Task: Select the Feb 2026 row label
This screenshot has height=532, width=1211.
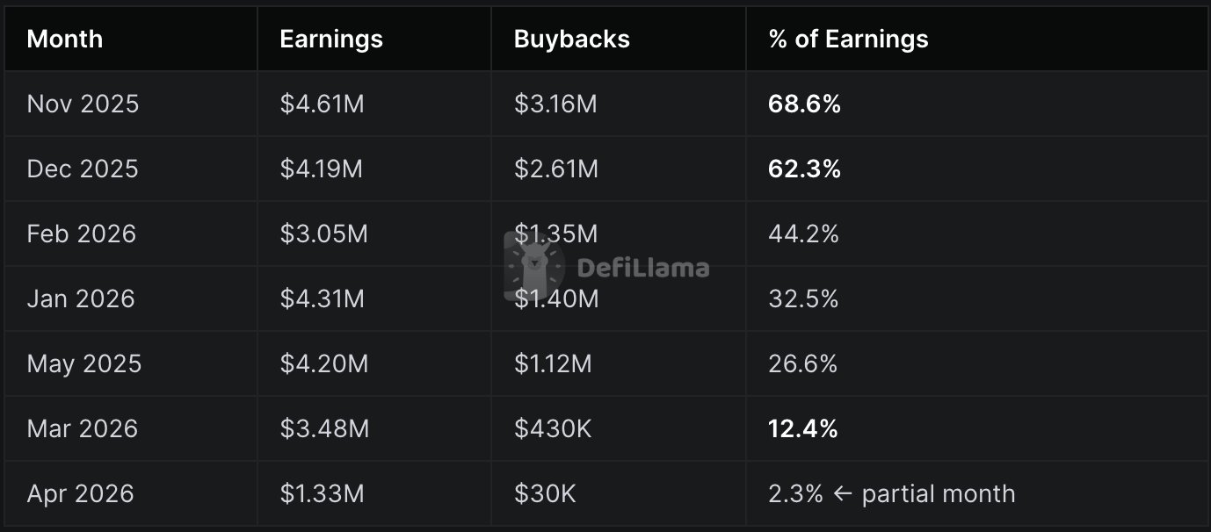Action: click(82, 234)
